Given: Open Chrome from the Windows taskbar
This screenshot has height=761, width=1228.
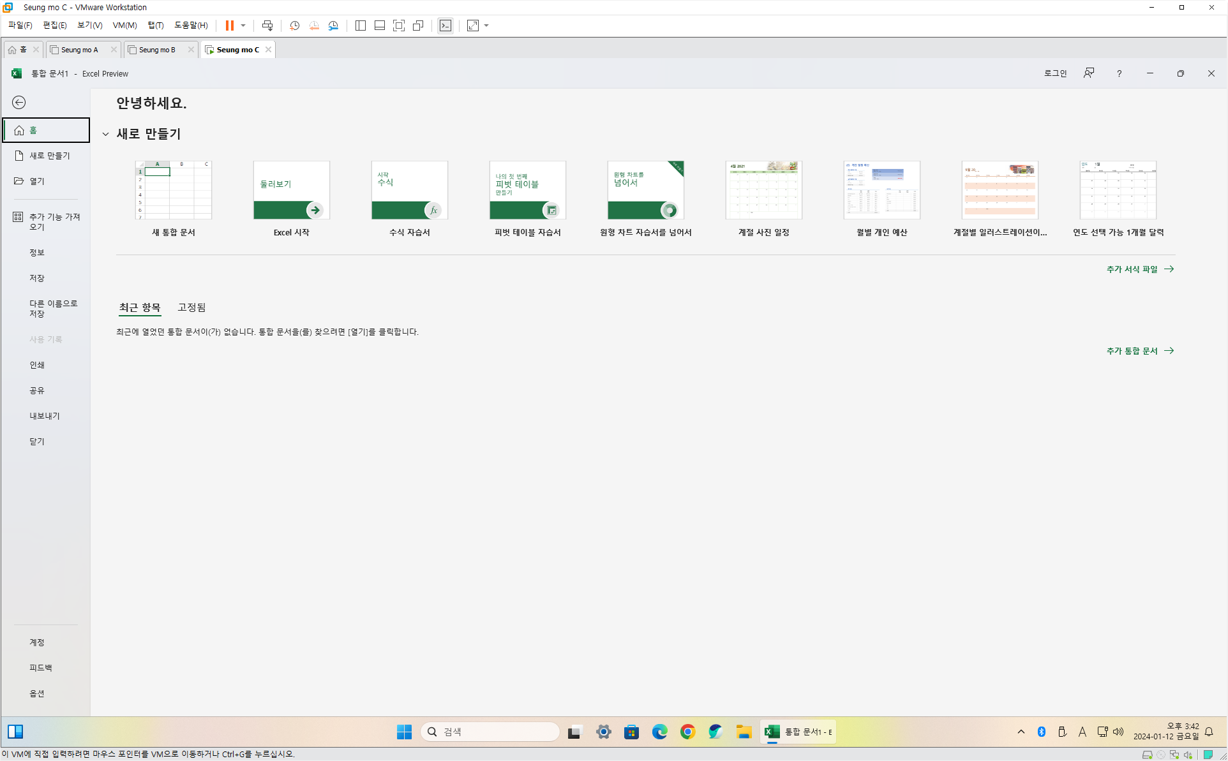Looking at the screenshot, I should (x=687, y=732).
